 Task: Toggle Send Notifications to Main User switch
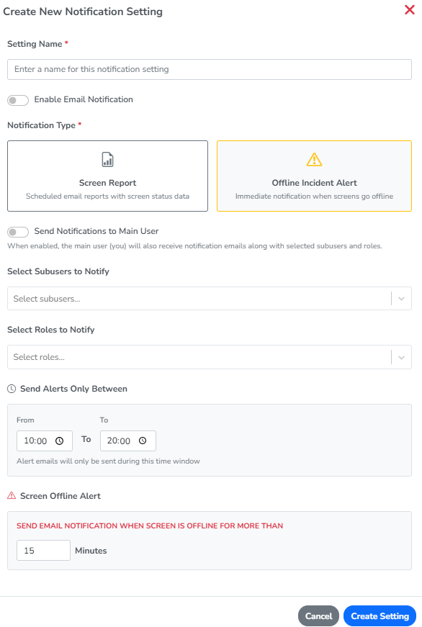tap(18, 232)
